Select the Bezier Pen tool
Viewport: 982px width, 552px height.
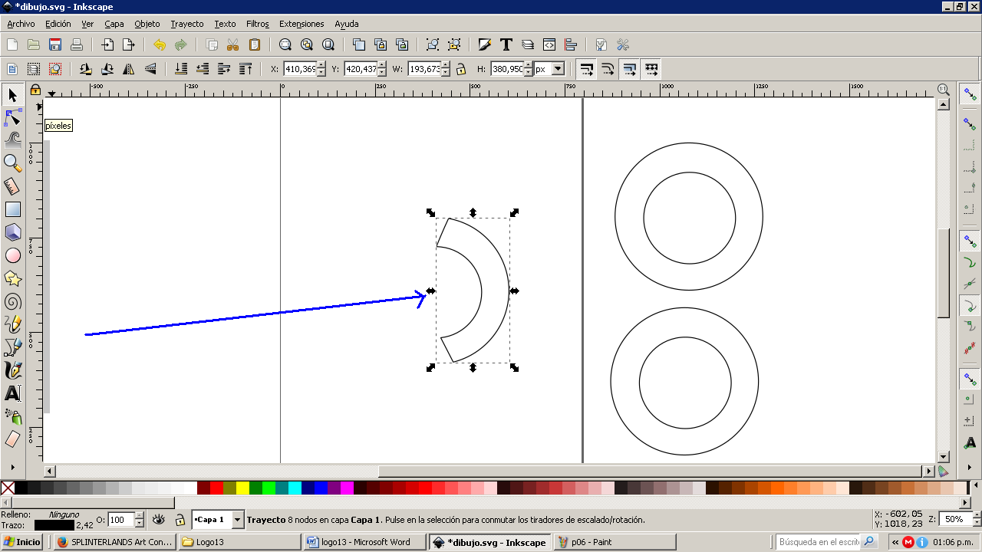[12, 347]
